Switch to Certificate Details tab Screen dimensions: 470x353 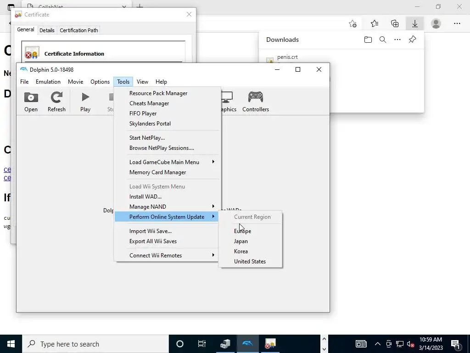(47, 30)
